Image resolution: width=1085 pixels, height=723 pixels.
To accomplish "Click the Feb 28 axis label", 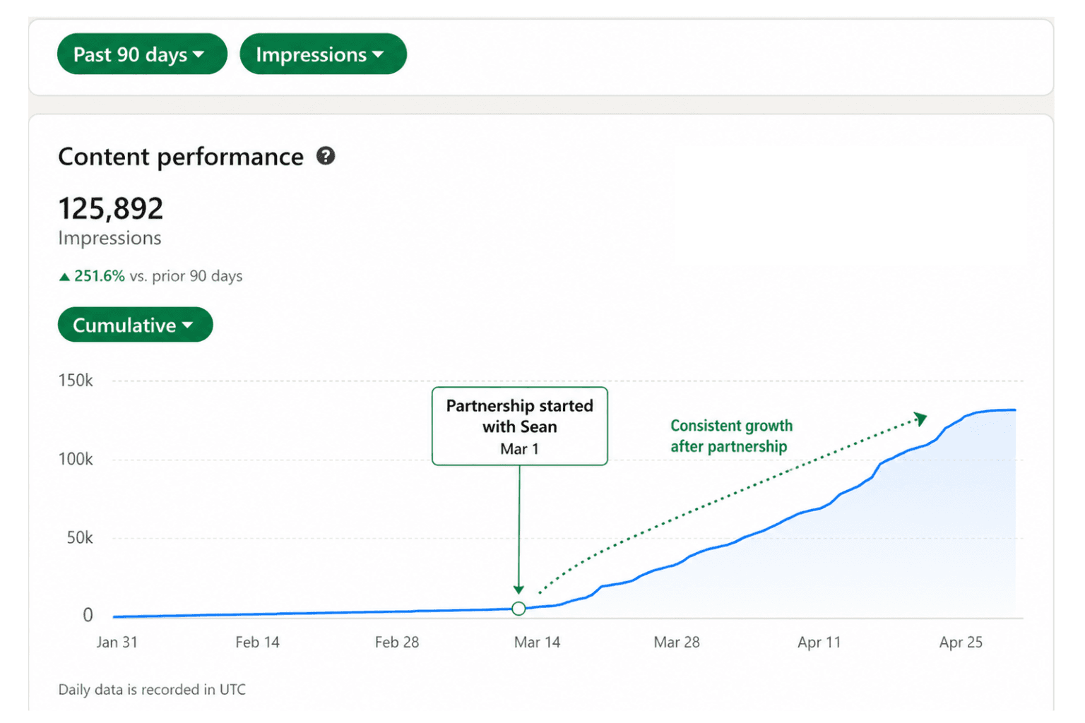I will 397,643.
